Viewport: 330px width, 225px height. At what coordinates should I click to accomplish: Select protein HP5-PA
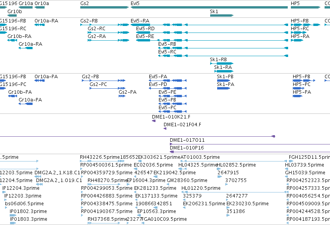[297, 96]
